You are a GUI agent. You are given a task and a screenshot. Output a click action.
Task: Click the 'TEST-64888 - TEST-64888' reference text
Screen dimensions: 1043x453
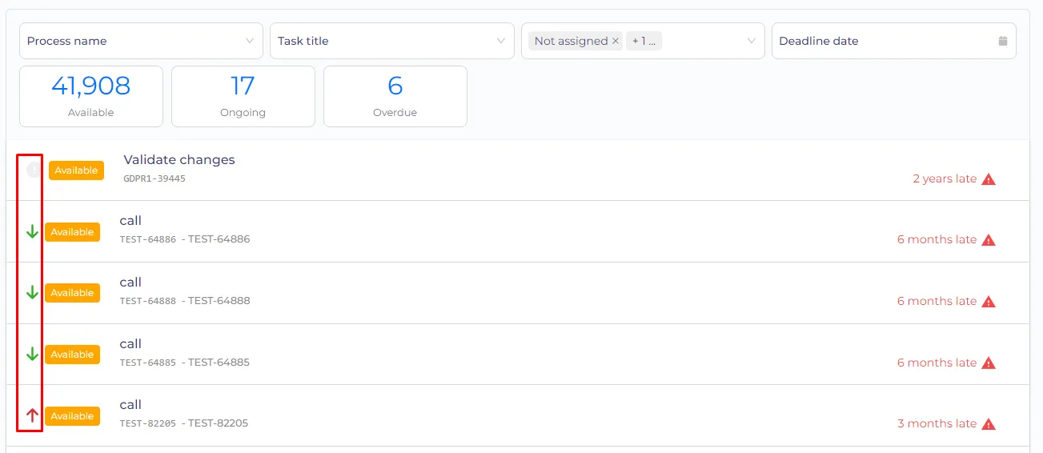coord(185,301)
